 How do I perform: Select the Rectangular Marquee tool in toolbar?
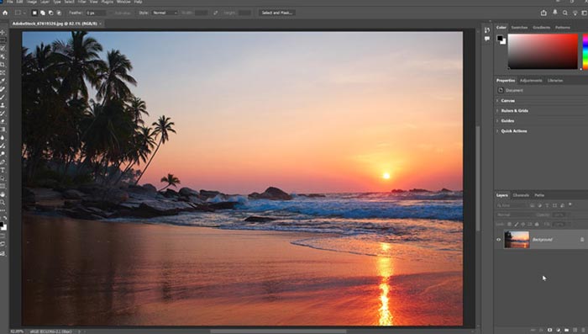click(x=3, y=40)
